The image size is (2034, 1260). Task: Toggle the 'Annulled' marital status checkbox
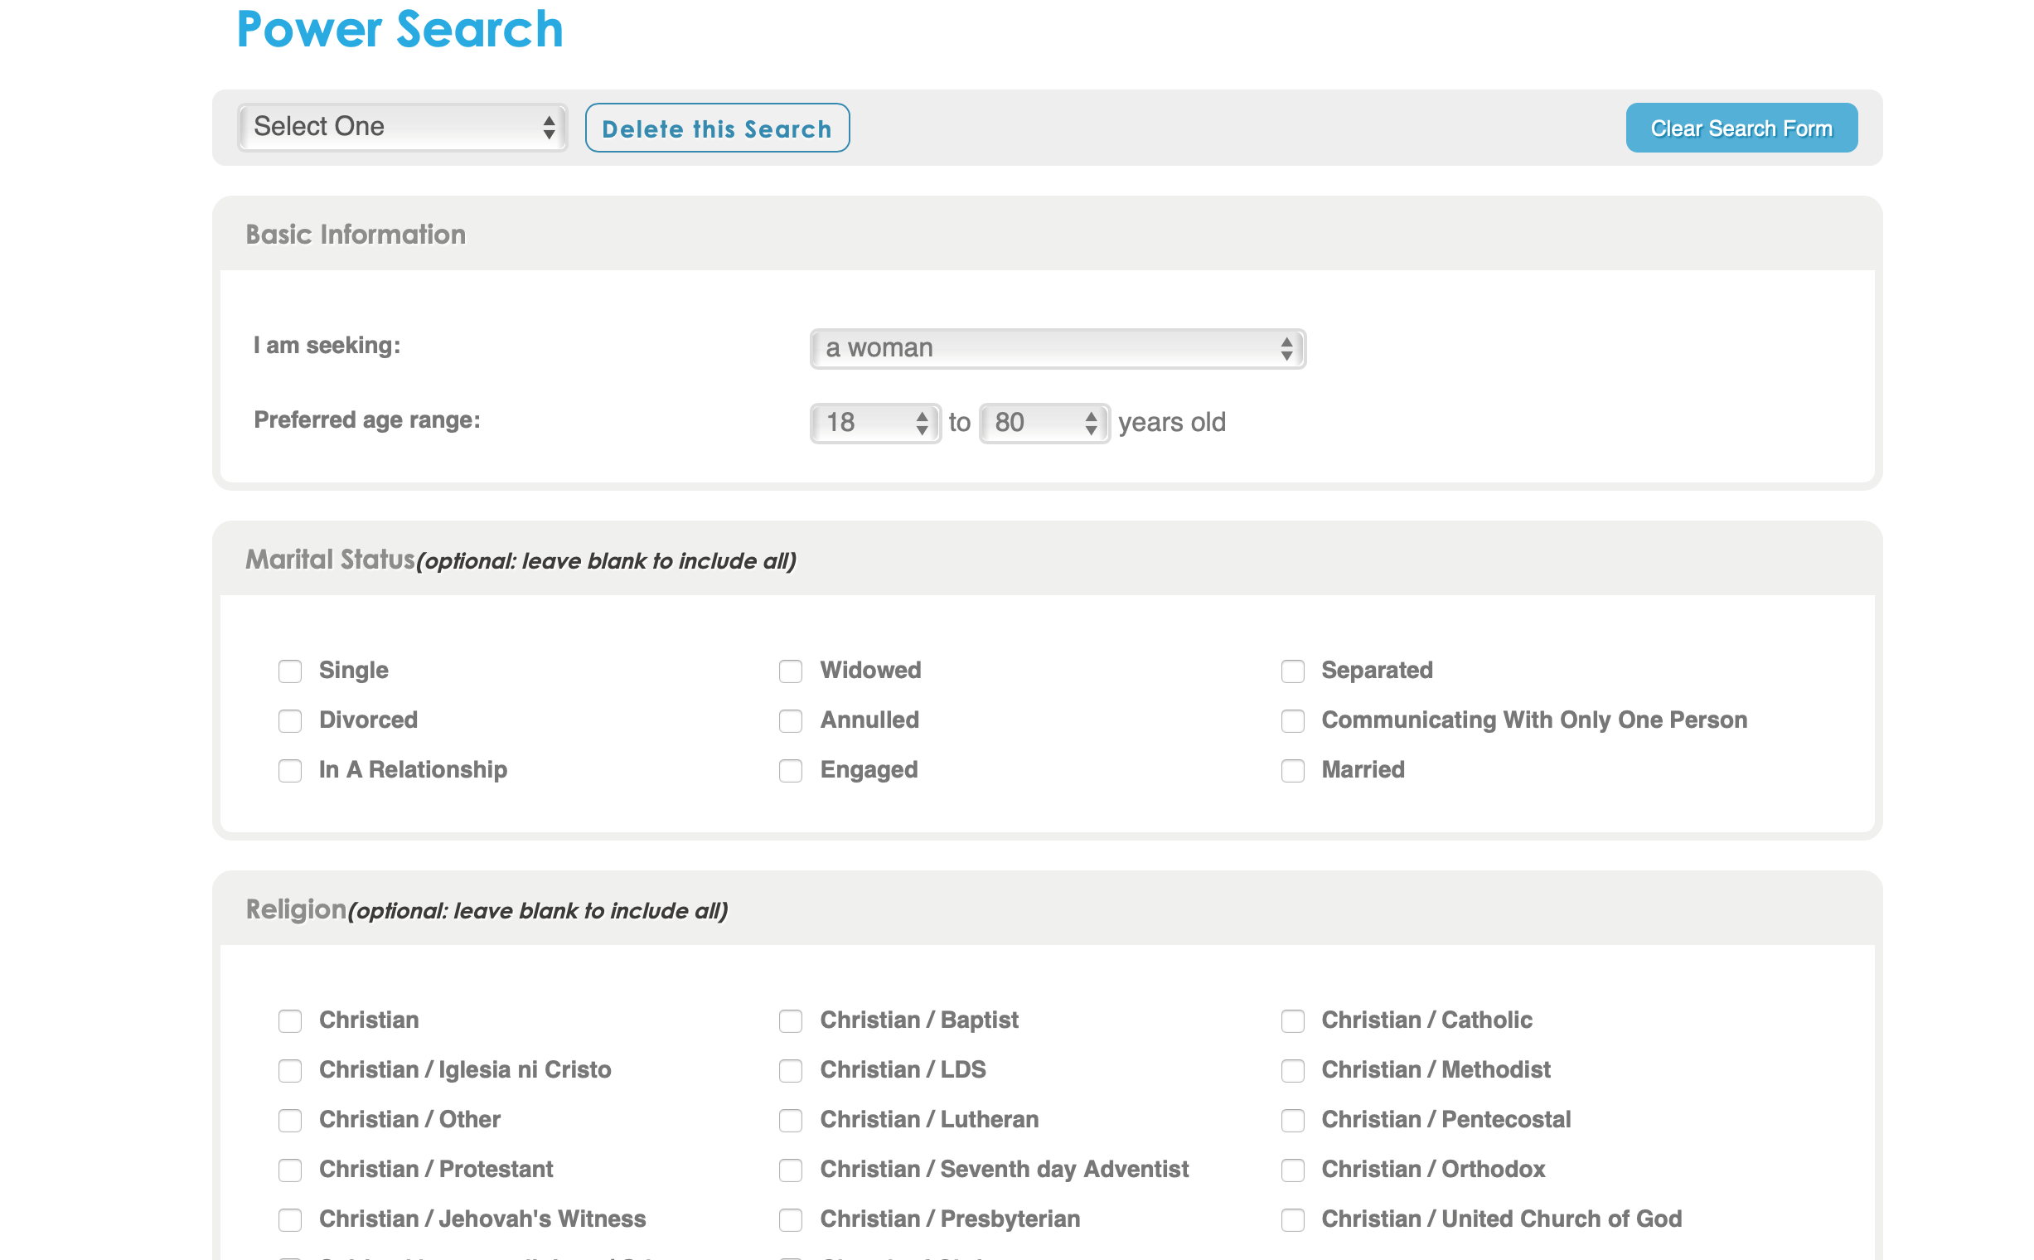click(792, 720)
